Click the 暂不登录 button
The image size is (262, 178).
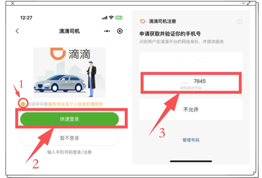point(70,138)
